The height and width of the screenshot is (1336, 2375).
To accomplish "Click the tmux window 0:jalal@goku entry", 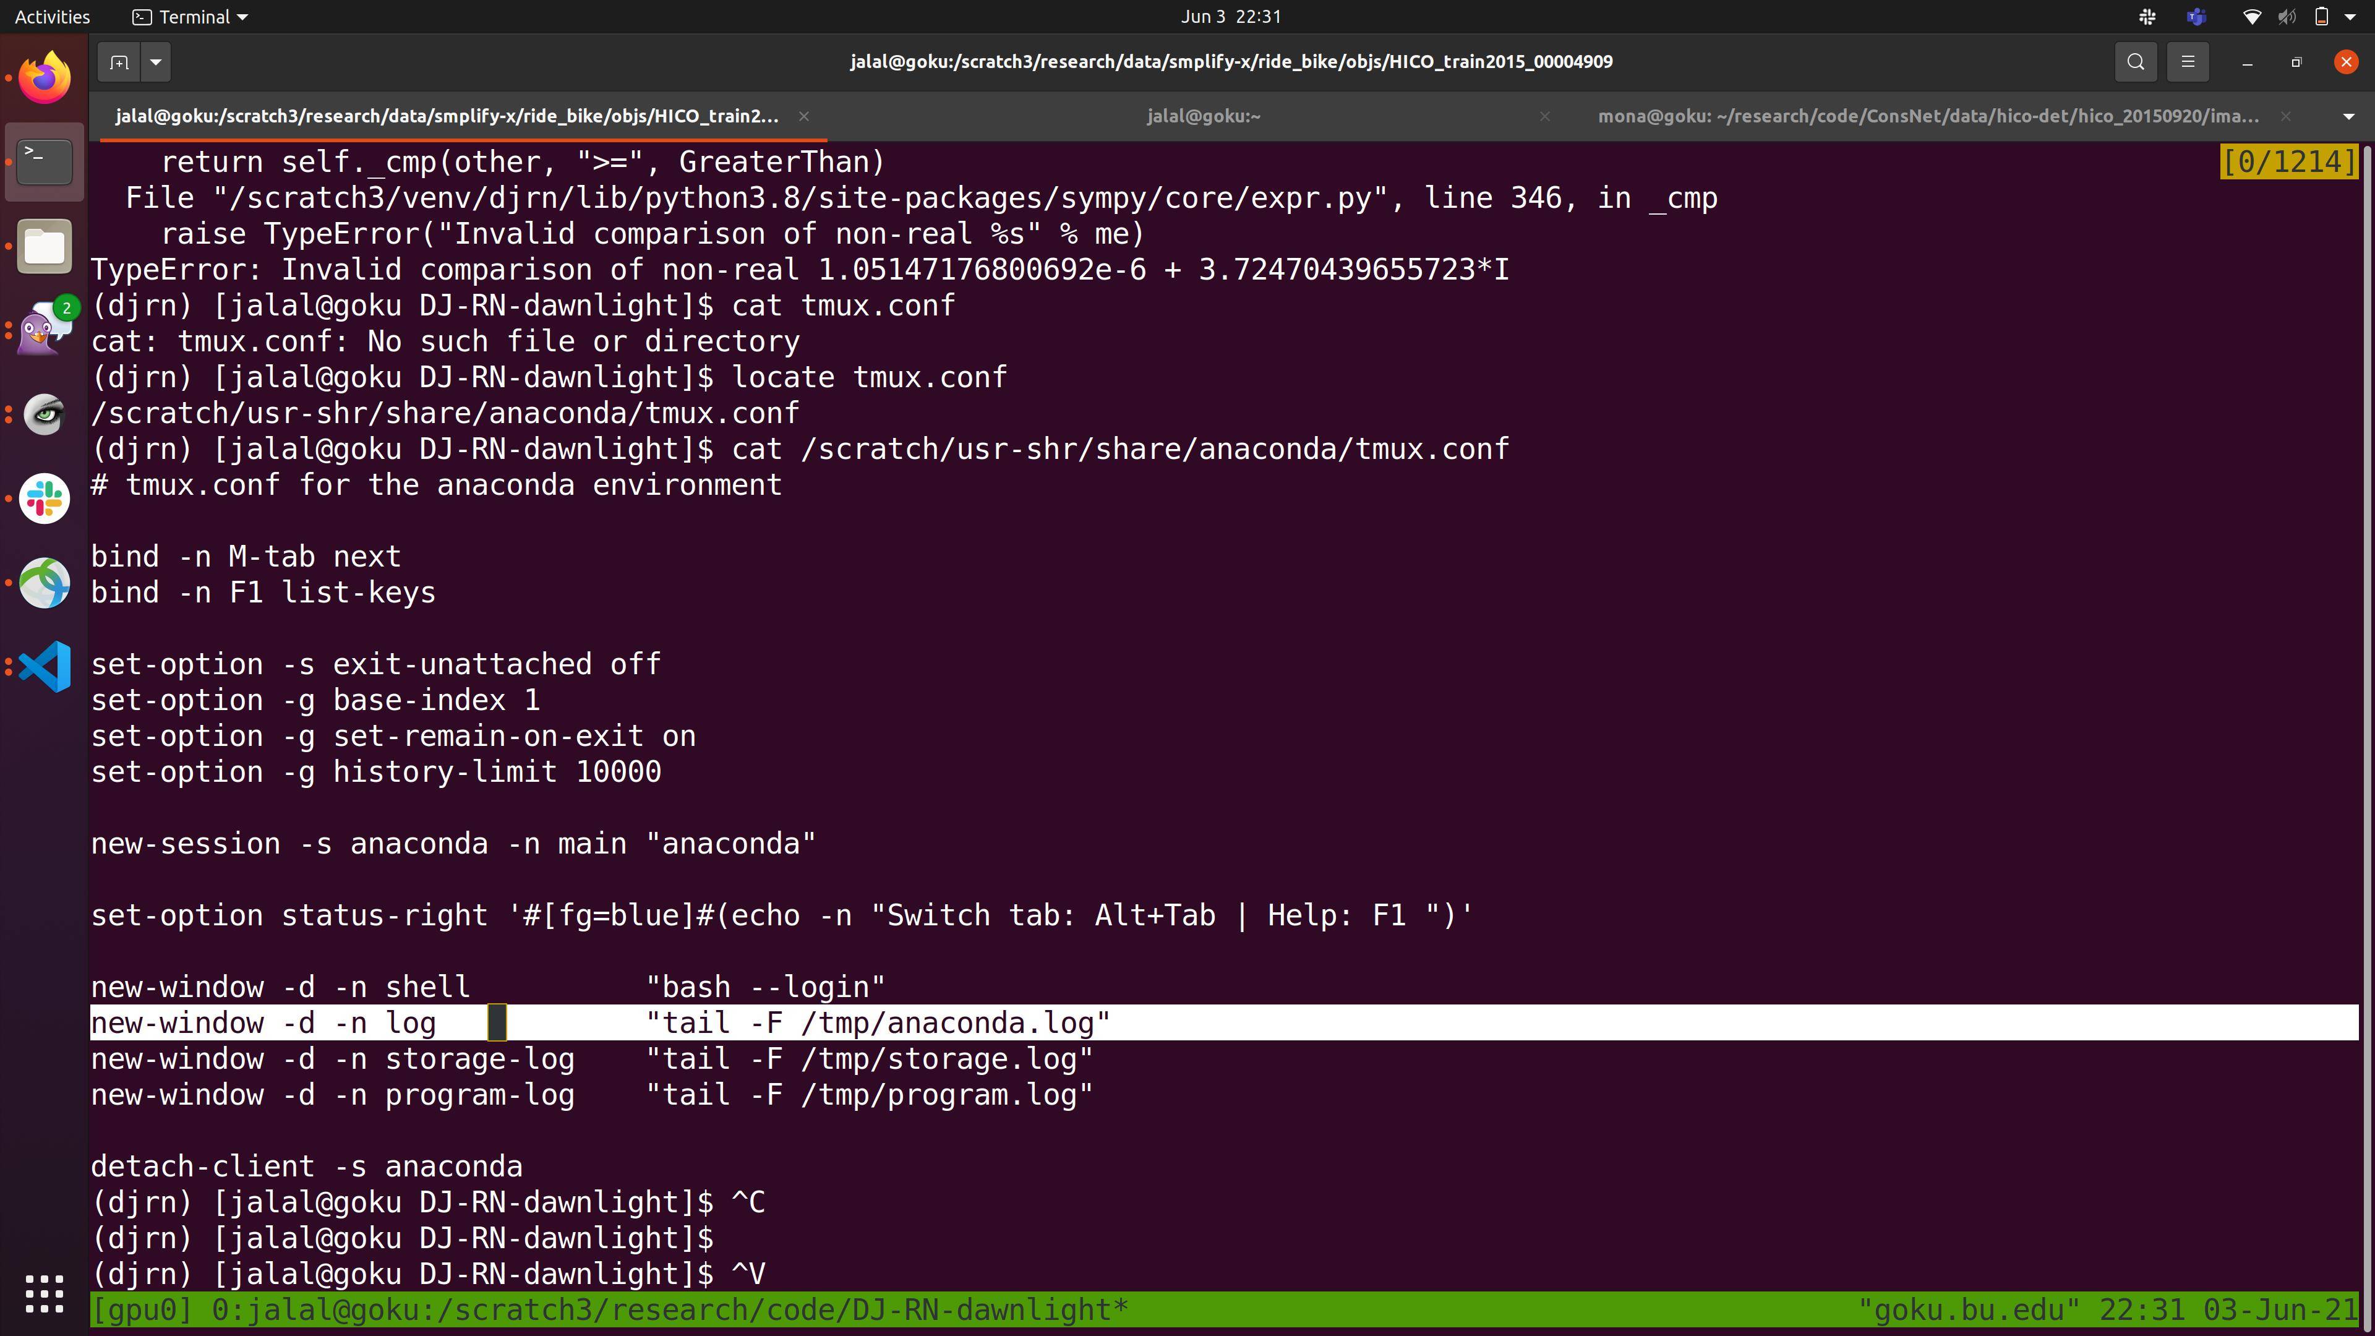I will coord(669,1310).
